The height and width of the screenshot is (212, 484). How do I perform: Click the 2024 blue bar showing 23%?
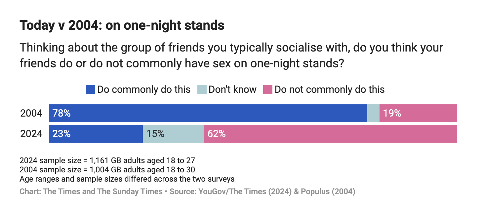coord(96,134)
